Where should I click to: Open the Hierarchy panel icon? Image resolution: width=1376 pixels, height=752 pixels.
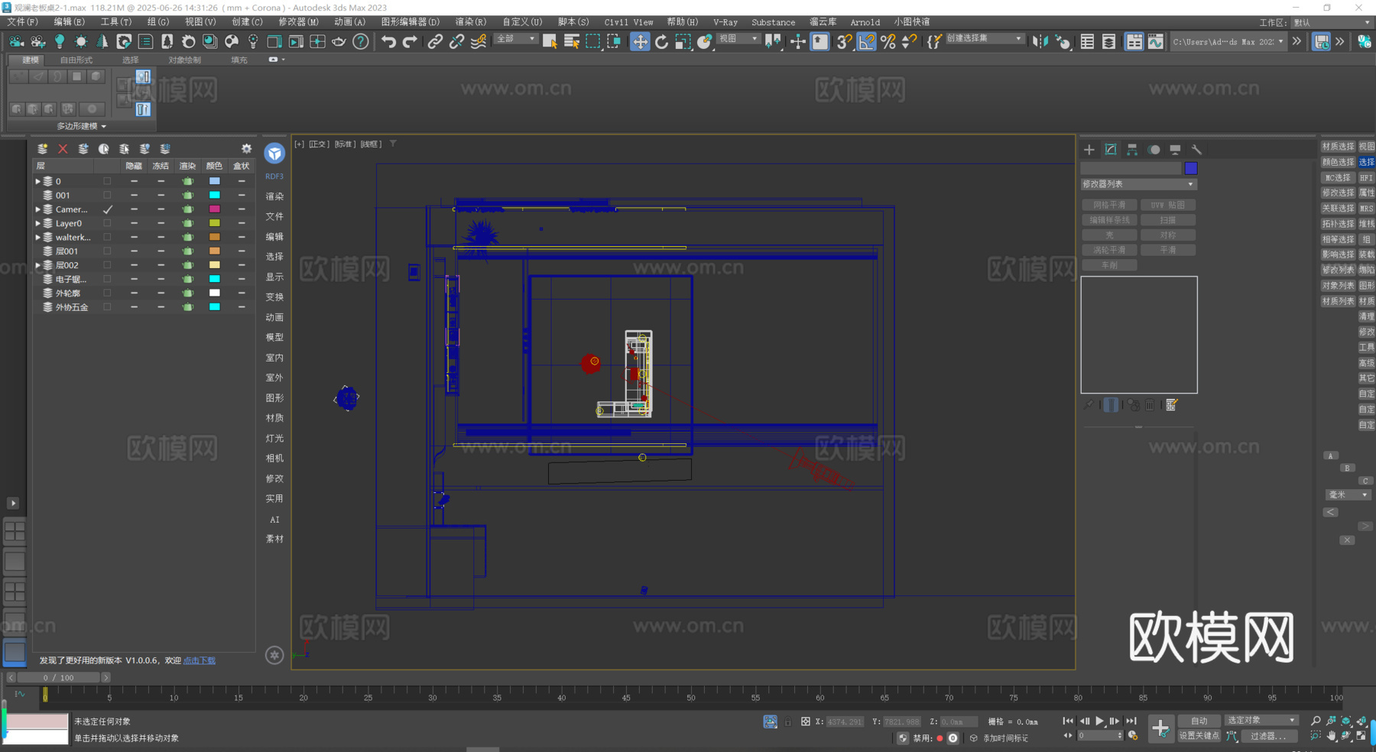point(1132,149)
